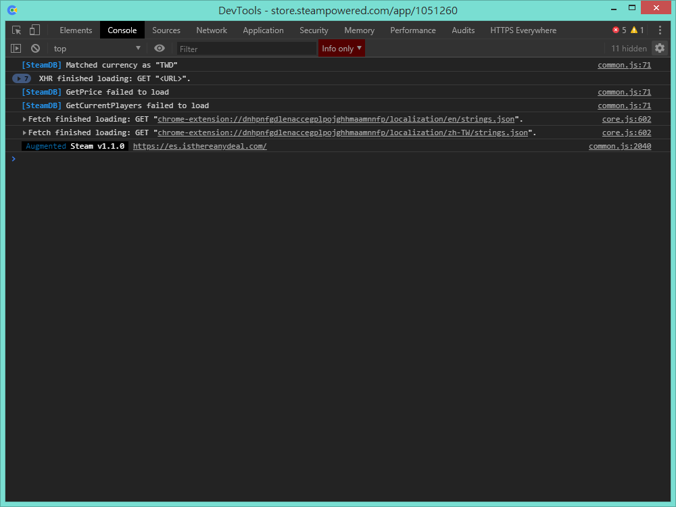This screenshot has width=676, height=507.
Task: Select the GetPrice failed to load message
Action: [117, 92]
